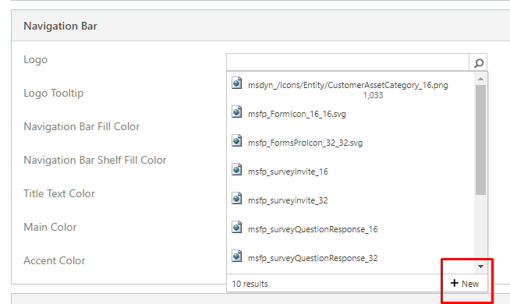The image size is (510, 304).
Task: Click the web resource icon beside msfp_surveyinvite_32
Action: 237,198
